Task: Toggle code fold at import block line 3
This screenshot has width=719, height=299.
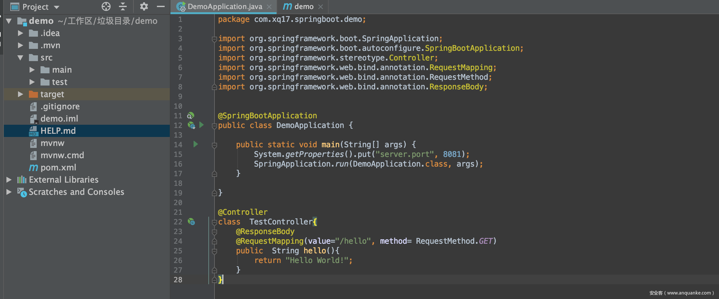Action: [214, 39]
